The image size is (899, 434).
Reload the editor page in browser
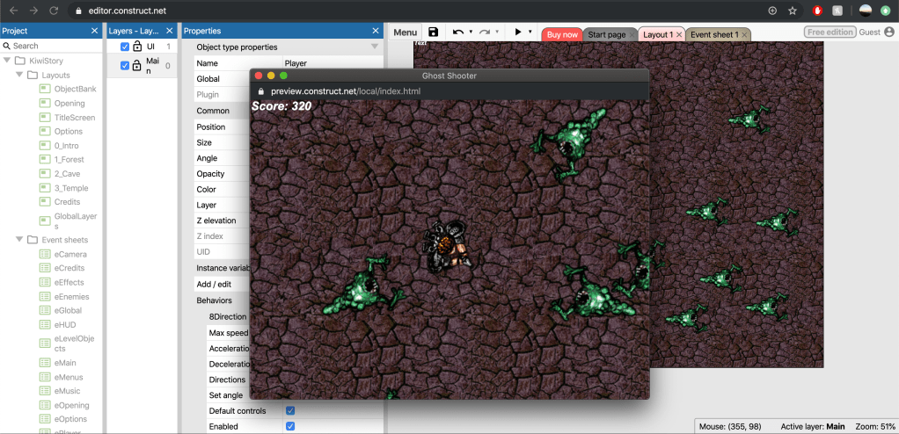tap(54, 11)
